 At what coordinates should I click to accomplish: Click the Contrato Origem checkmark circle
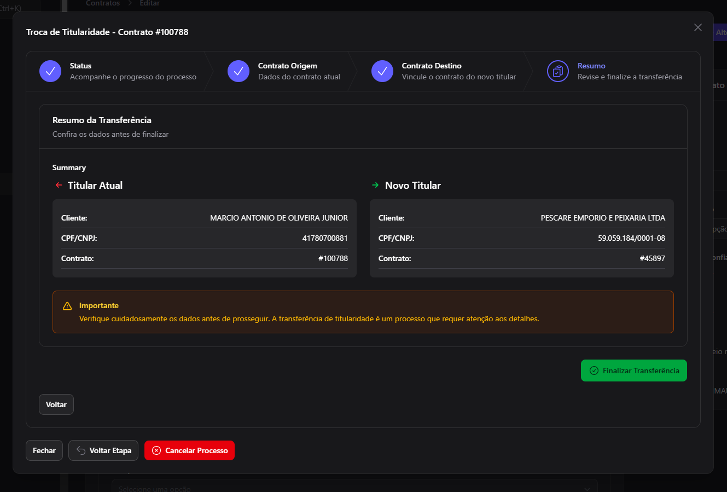click(x=239, y=71)
